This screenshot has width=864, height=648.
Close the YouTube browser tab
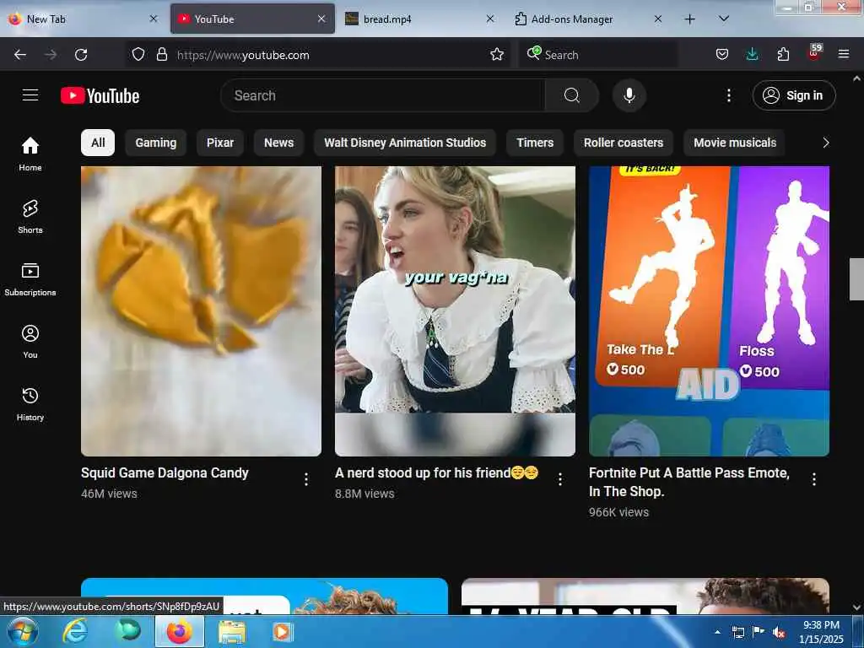[x=321, y=19]
